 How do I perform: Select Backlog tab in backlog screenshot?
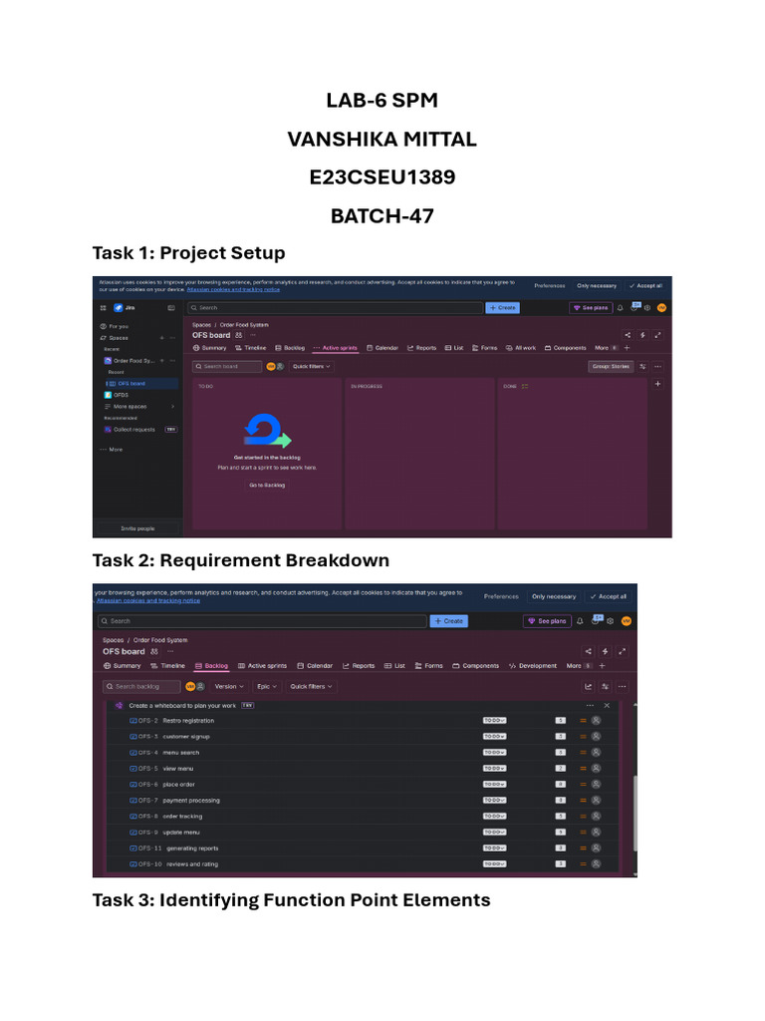coord(211,666)
